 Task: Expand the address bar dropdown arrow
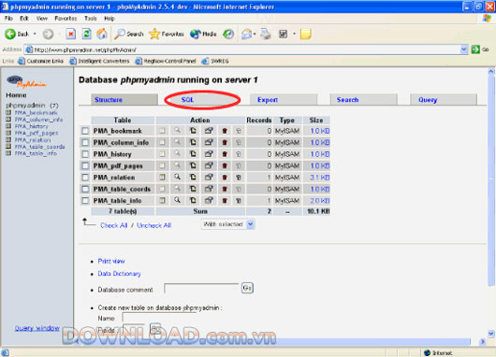(x=464, y=50)
